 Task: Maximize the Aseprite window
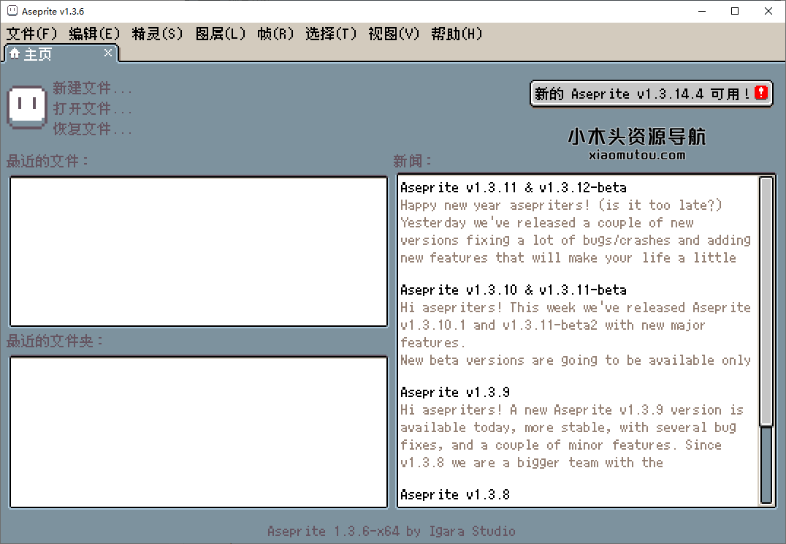735,11
